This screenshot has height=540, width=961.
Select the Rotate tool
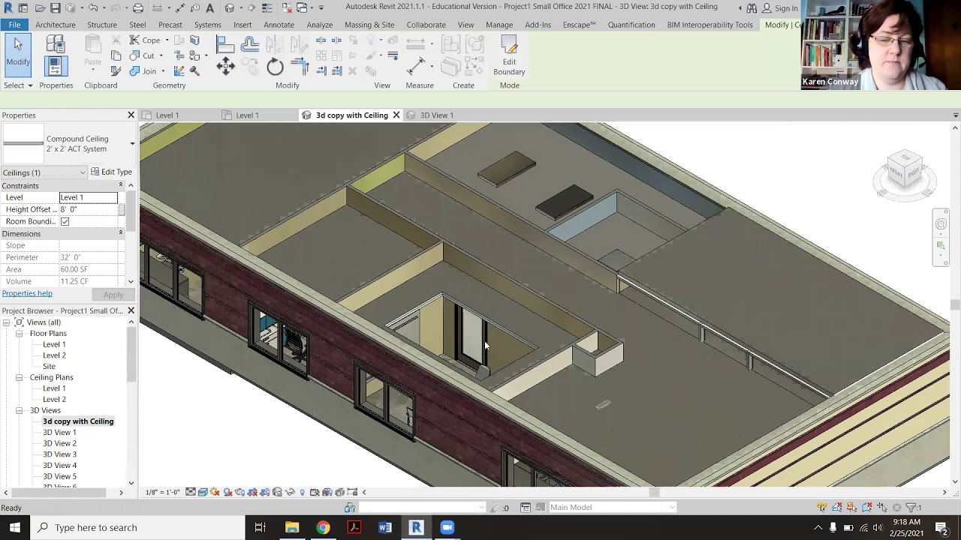coord(275,67)
